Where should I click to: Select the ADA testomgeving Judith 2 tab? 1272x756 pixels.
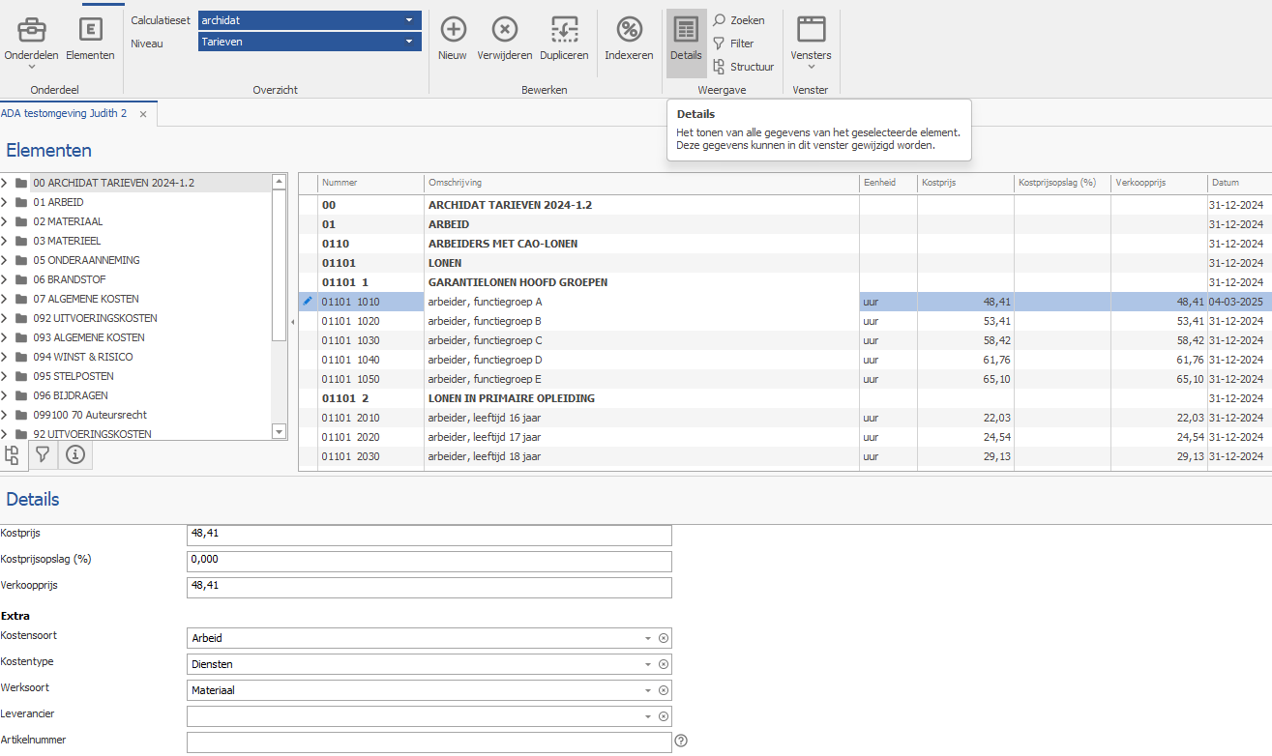(x=64, y=113)
